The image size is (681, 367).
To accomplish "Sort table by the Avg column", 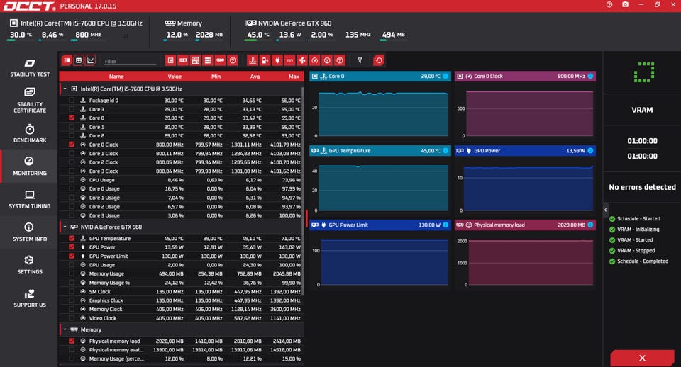I will 255,77.
